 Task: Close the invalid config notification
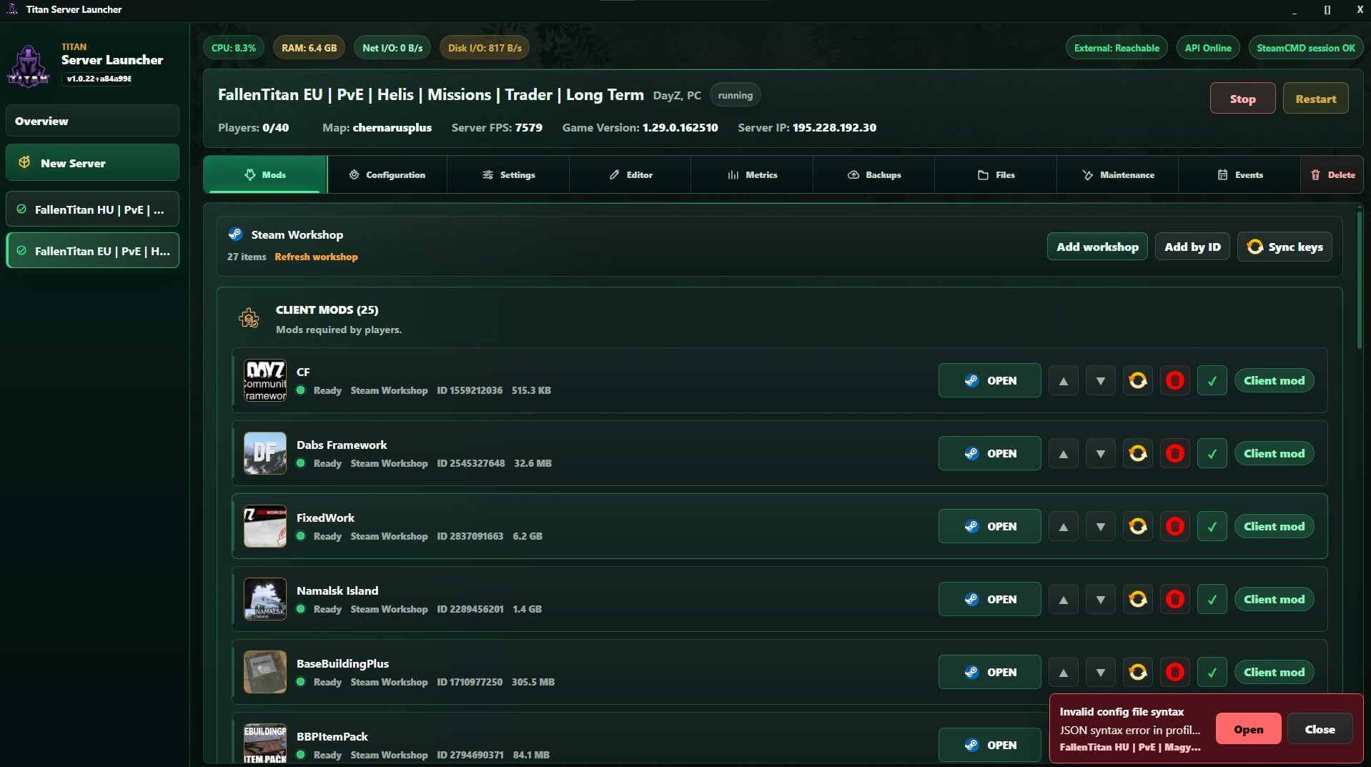[x=1320, y=729]
